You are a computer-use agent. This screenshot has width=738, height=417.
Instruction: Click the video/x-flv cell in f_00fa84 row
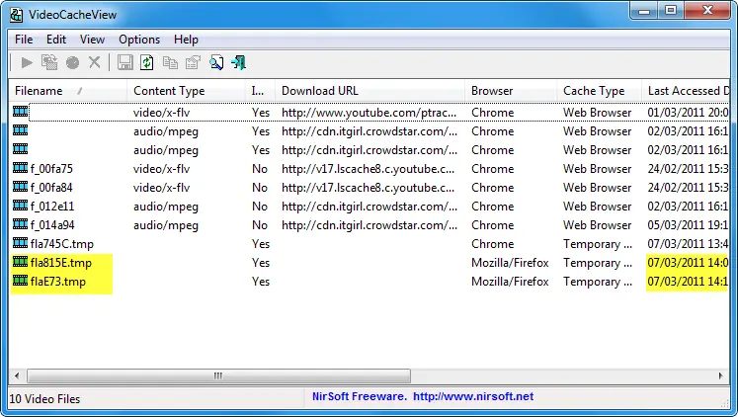[161, 188]
